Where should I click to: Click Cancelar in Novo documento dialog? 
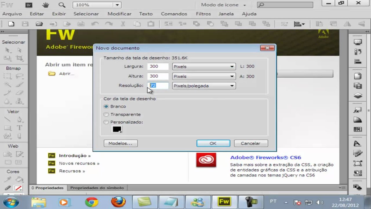(250, 143)
